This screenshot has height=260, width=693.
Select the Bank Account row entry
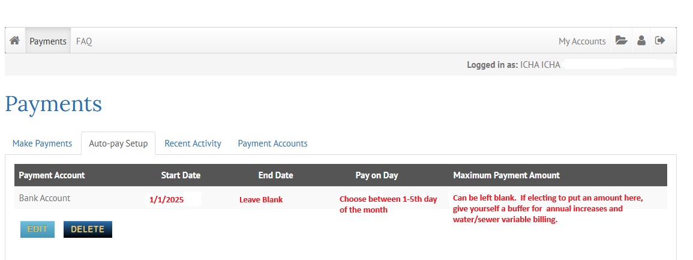45,198
